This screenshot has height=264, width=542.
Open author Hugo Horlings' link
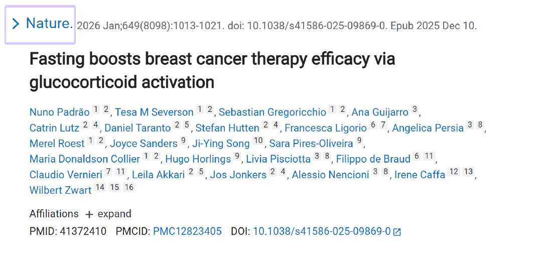[x=198, y=159]
